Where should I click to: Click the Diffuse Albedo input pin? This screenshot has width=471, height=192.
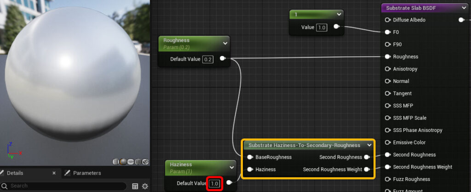click(x=387, y=20)
